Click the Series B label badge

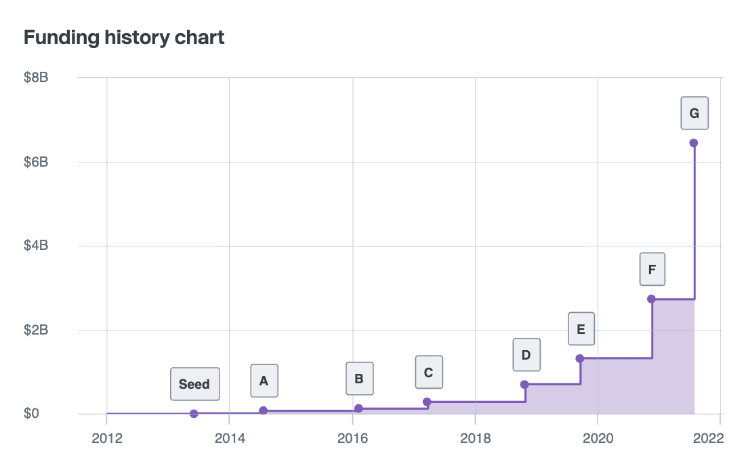(359, 379)
